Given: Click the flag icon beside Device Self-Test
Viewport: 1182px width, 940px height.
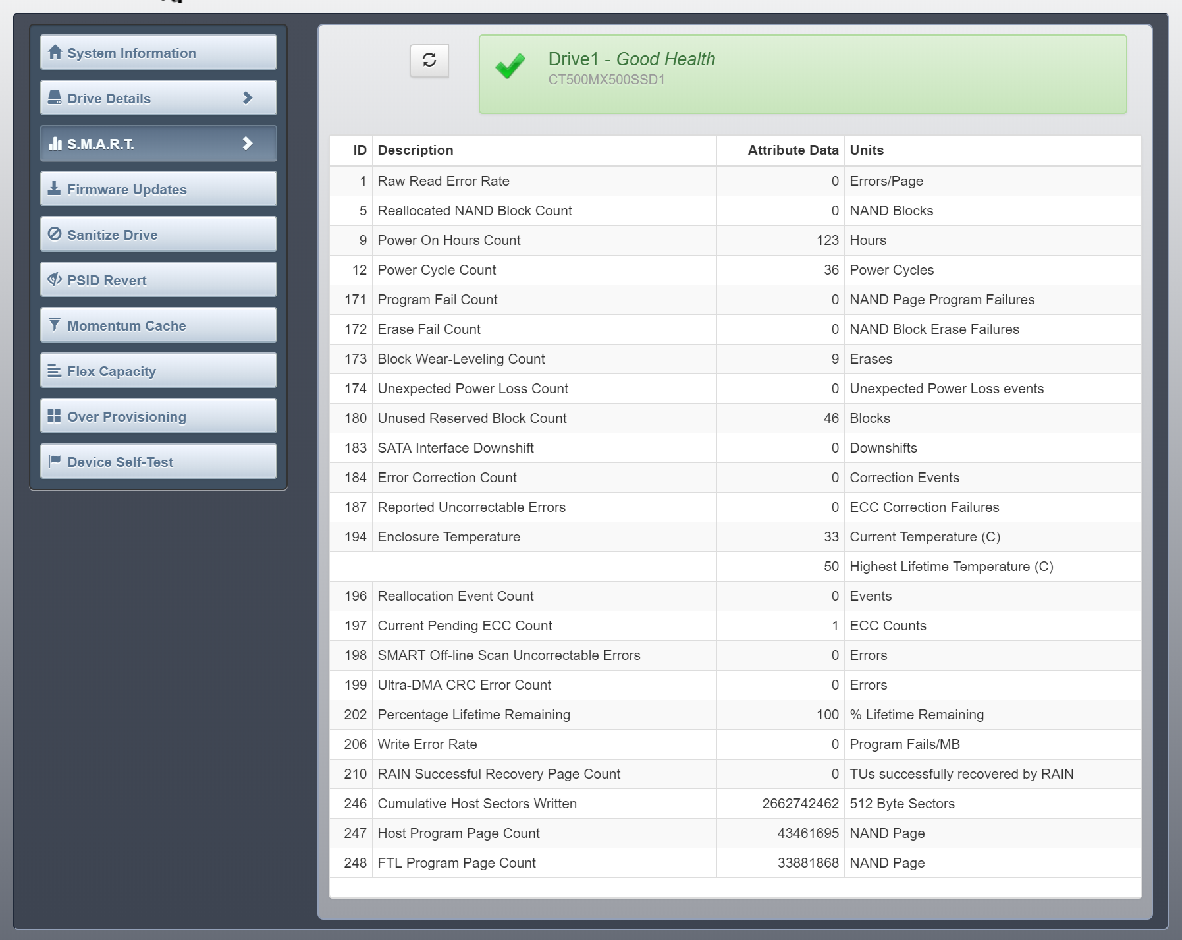Looking at the screenshot, I should (55, 461).
